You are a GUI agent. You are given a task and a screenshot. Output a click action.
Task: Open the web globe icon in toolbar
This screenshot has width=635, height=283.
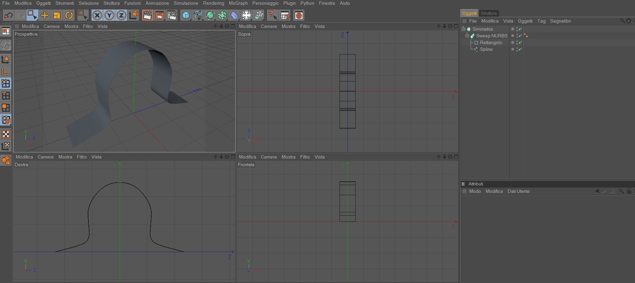pyautogui.click(x=299, y=15)
